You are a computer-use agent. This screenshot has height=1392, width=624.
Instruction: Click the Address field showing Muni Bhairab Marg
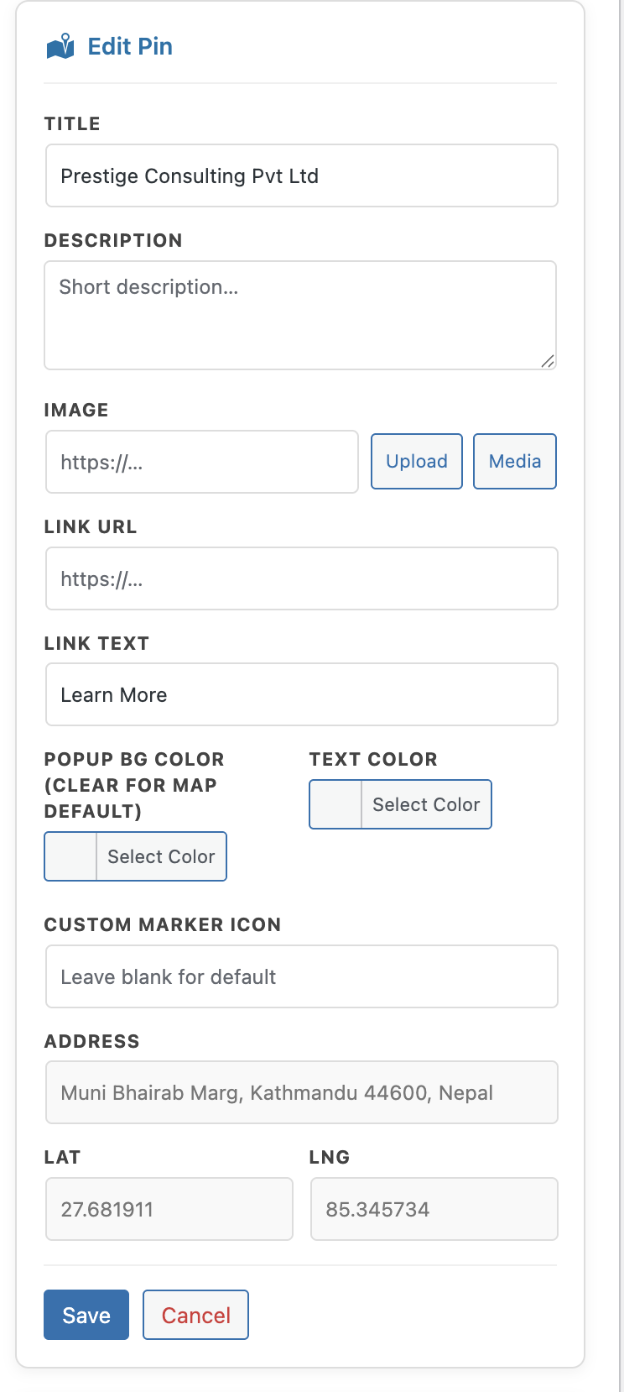pyautogui.click(x=301, y=1092)
